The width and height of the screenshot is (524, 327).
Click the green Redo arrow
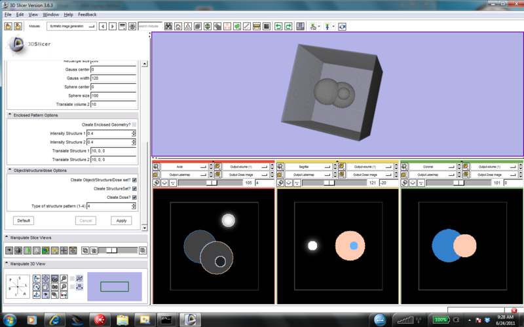coord(288,26)
